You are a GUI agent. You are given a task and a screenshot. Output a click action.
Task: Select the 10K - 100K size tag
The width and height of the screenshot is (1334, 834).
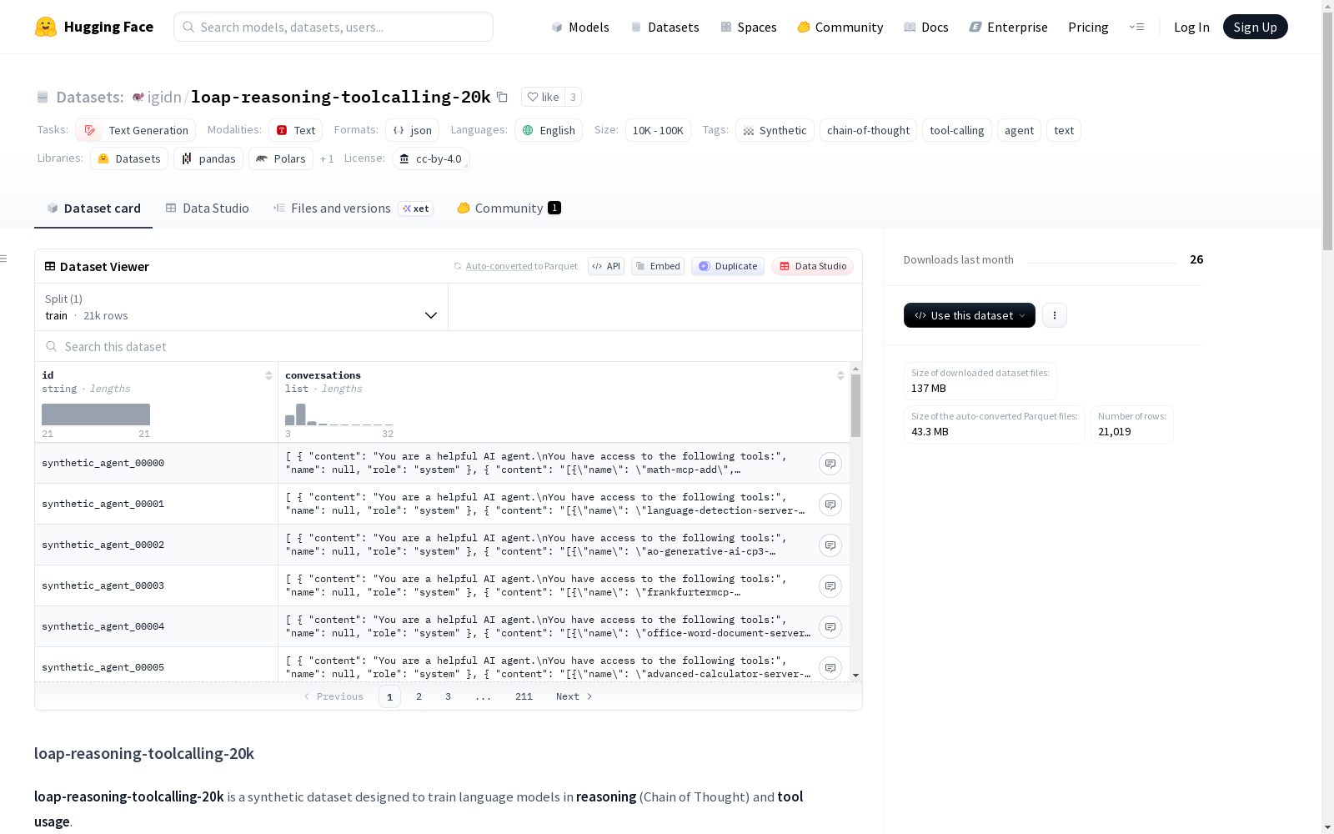pos(658,130)
